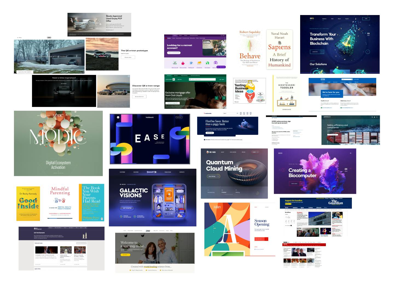Open the Culture section in the Guardian nav
Image resolution: width=394 pixels, height=286 pixels.
tap(311, 207)
